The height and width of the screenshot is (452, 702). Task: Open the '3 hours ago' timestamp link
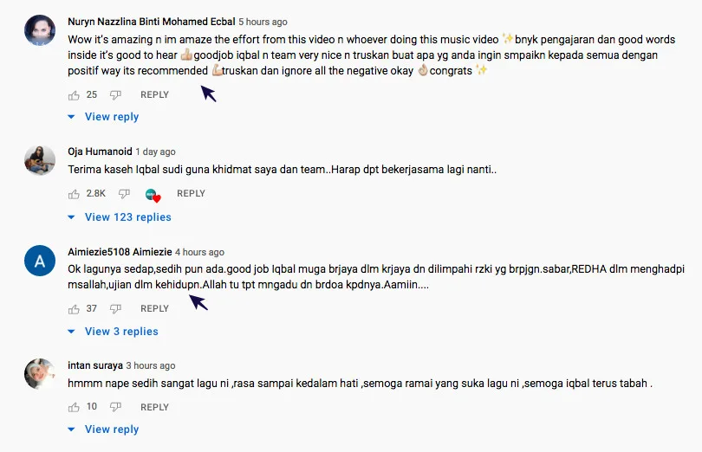point(151,365)
